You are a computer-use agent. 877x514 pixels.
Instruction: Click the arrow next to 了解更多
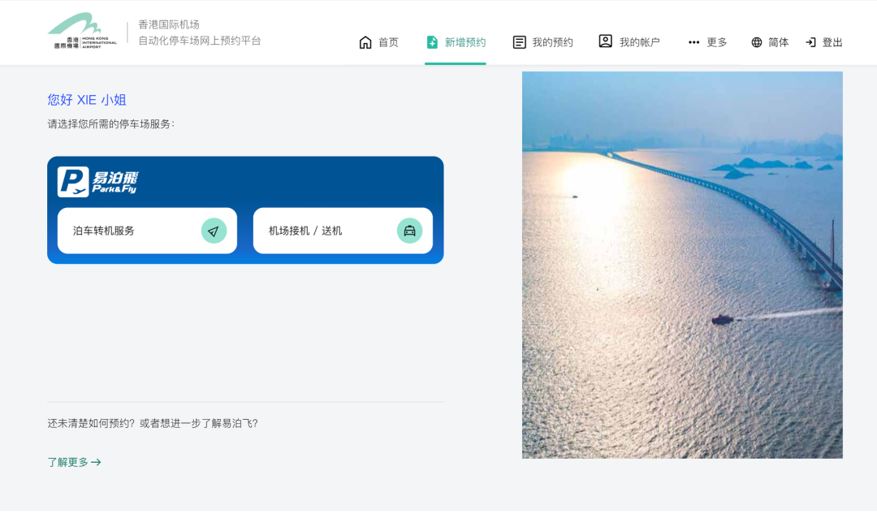pos(96,463)
